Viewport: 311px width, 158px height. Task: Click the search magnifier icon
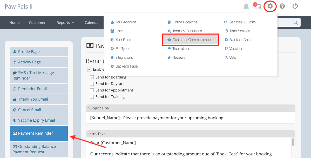pyautogui.click(x=295, y=23)
